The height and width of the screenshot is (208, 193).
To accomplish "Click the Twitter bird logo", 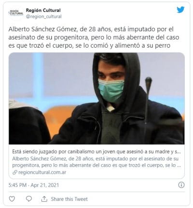I will (180, 10).
